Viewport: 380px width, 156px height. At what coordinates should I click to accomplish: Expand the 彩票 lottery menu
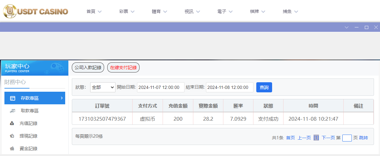pyautogui.click(x=127, y=12)
